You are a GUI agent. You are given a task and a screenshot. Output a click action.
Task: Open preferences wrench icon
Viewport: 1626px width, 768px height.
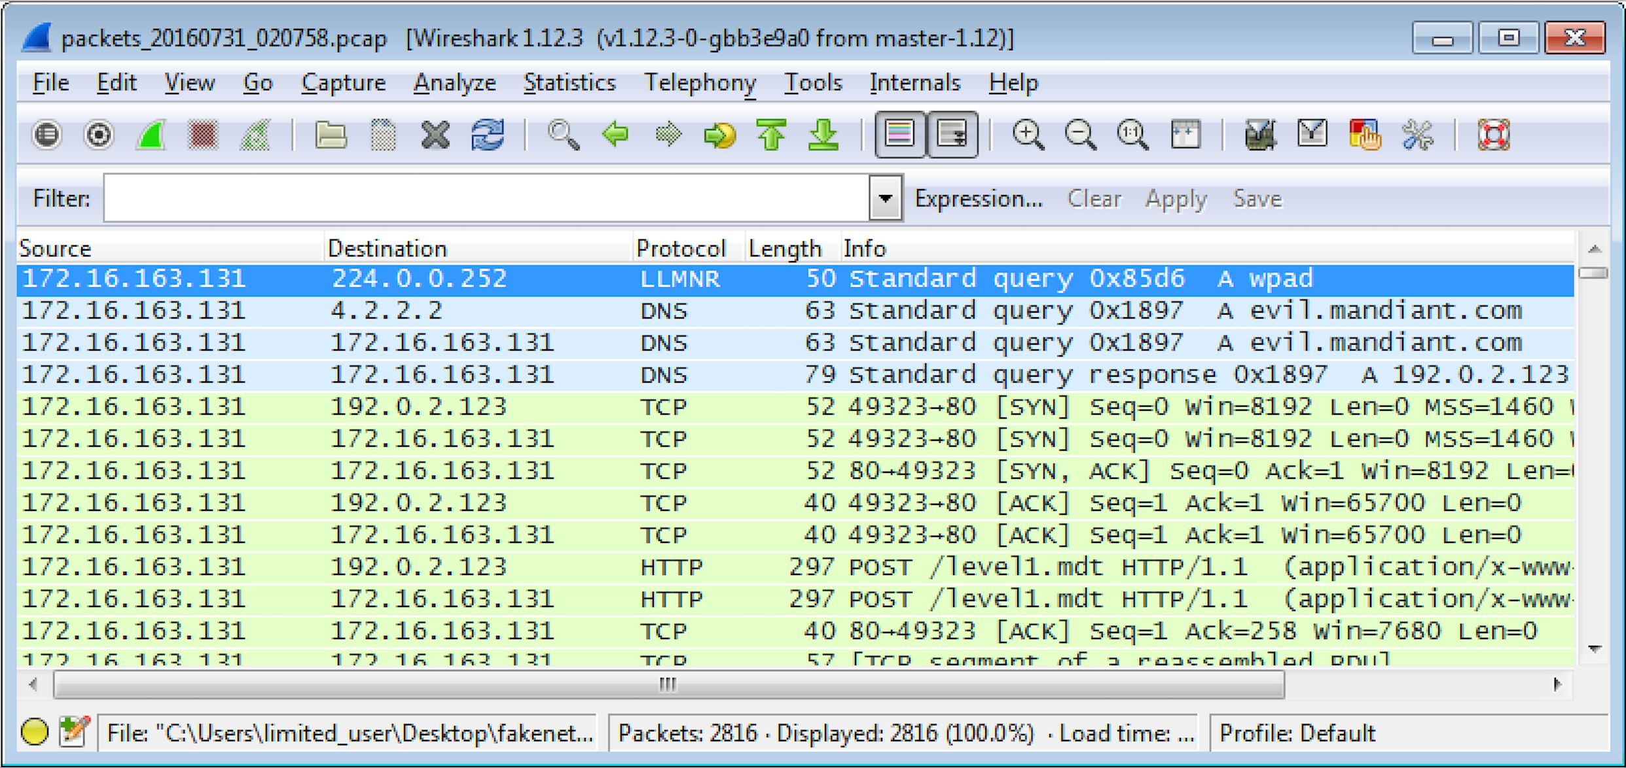click(x=1417, y=135)
